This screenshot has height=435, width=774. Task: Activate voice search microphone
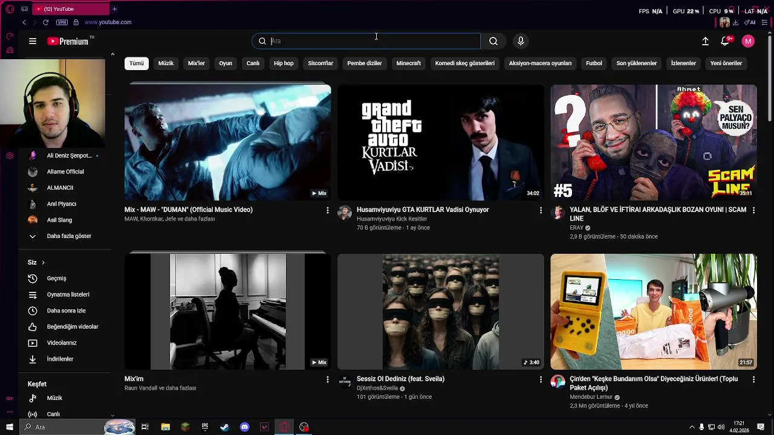(521, 41)
